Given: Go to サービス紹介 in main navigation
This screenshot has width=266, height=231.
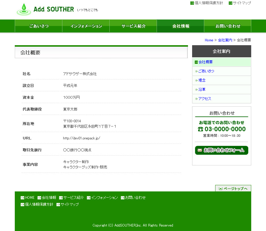Looking at the screenshot, I should (133, 26).
